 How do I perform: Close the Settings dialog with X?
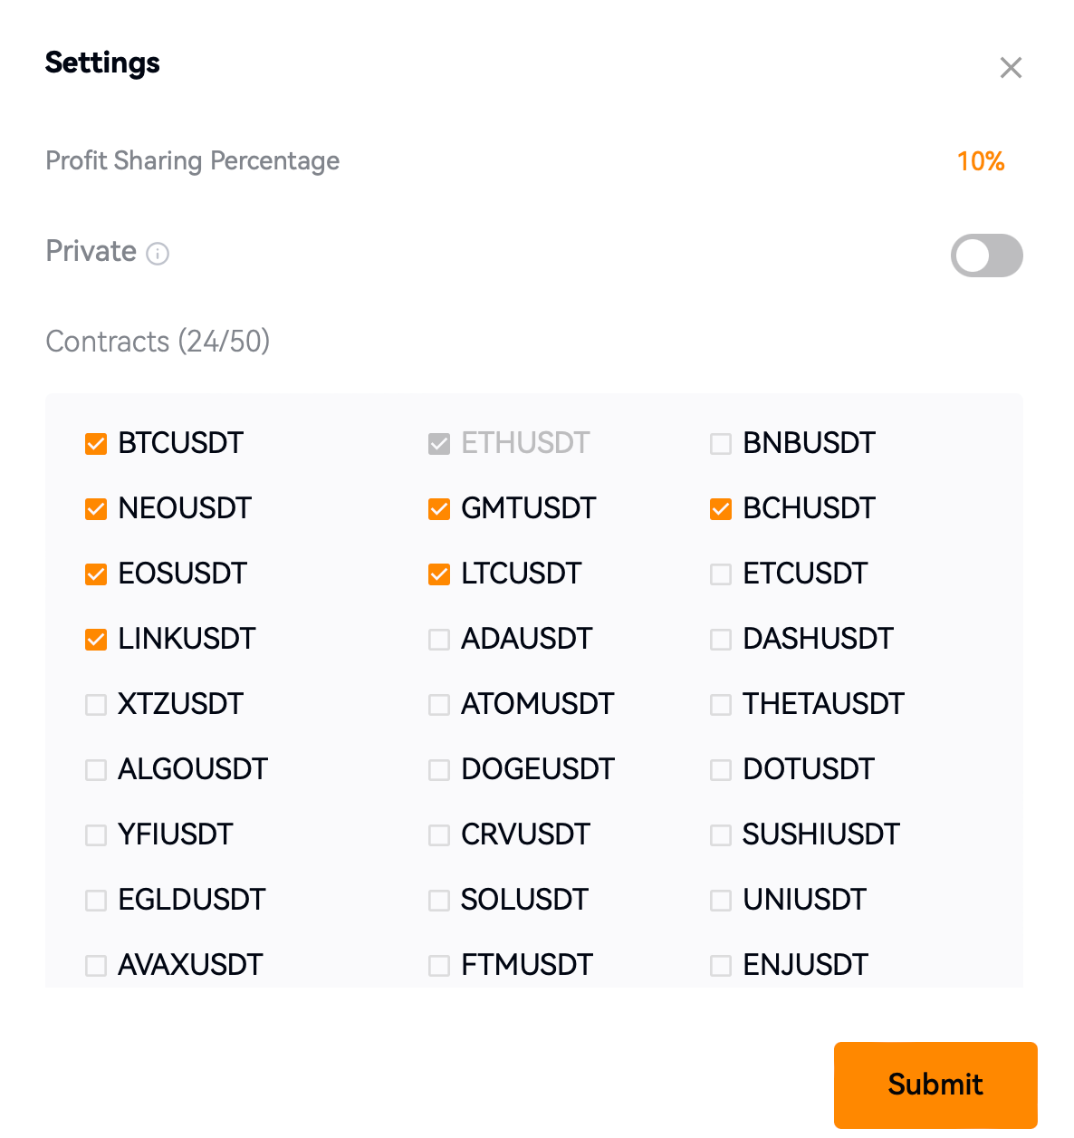[1011, 68]
